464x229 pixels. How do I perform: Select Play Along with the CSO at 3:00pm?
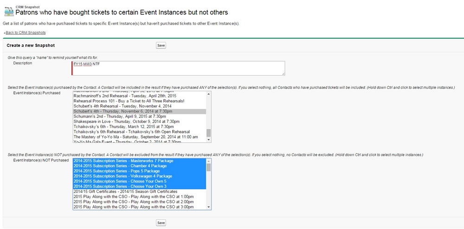(139, 207)
